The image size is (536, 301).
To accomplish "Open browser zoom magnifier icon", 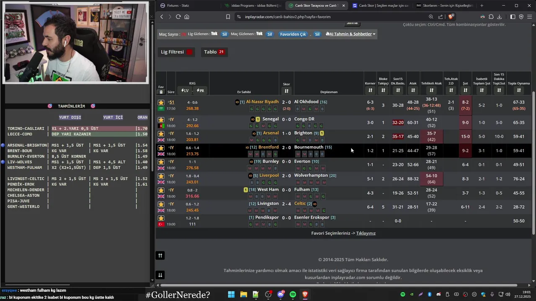I will point(431,17).
